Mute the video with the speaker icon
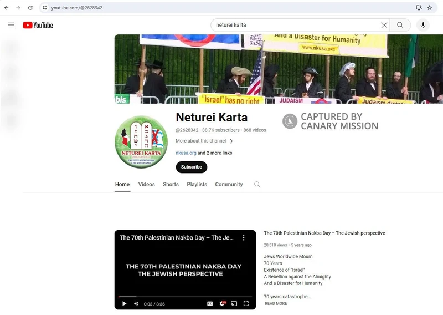Image resolution: width=443 pixels, height=315 pixels. [136, 304]
